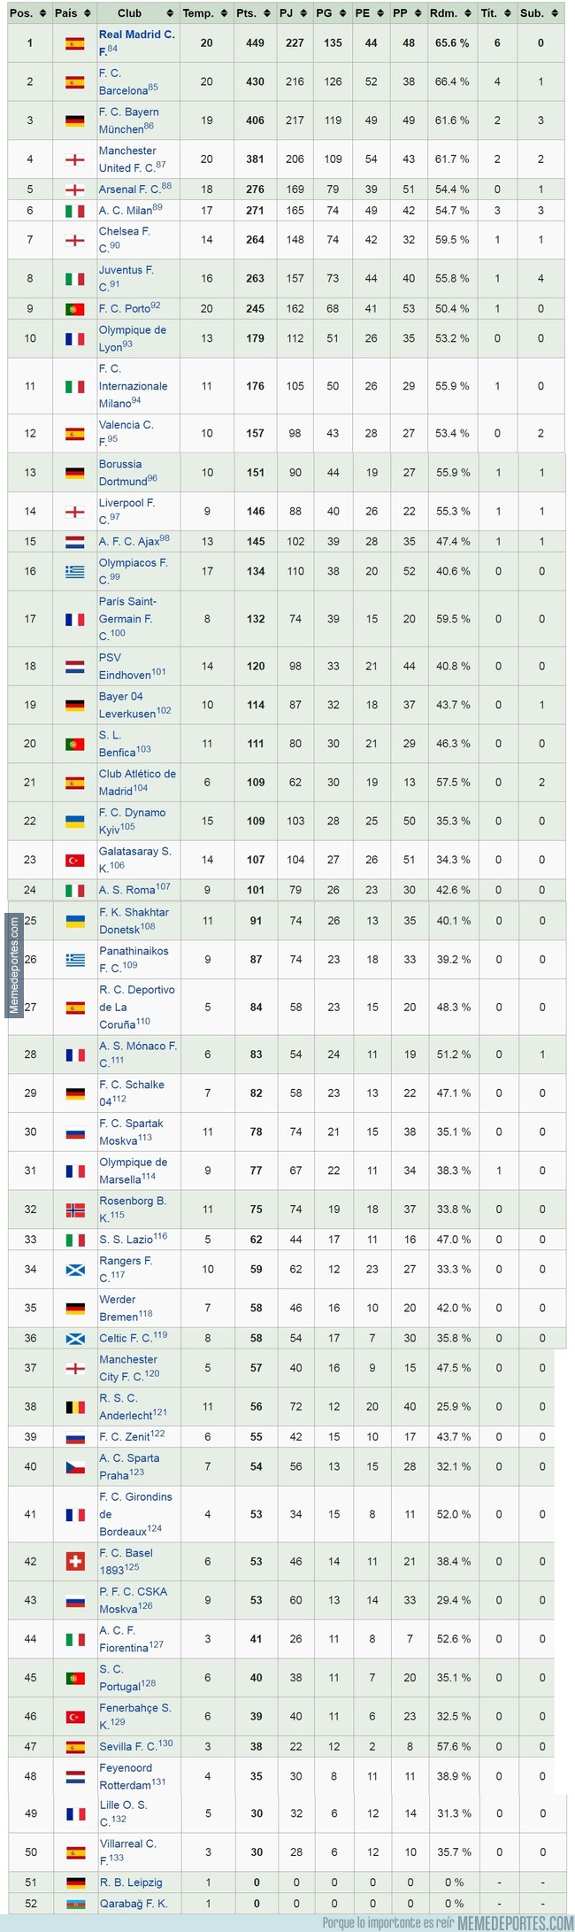575x1932 pixels.
Task: Open the Real Madrid C. F. link
Action: 136,35
